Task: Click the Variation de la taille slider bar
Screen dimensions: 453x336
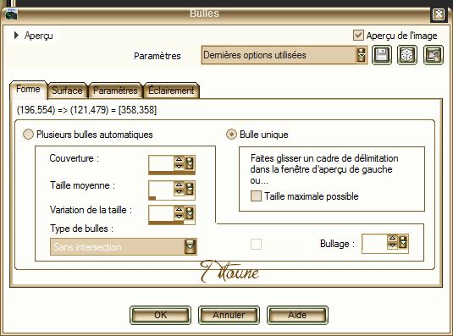Action: tap(172, 223)
